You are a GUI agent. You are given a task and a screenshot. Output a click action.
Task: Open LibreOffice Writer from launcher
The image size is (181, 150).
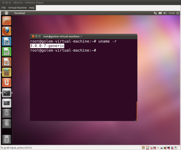[x=7, y=41]
